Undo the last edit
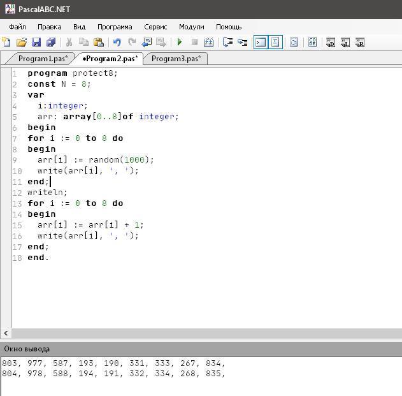Image resolution: width=402 pixels, height=396 pixels. click(x=117, y=43)
